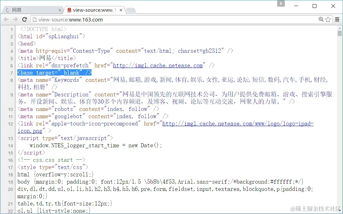Maximize the browser window

click(315, 6)
